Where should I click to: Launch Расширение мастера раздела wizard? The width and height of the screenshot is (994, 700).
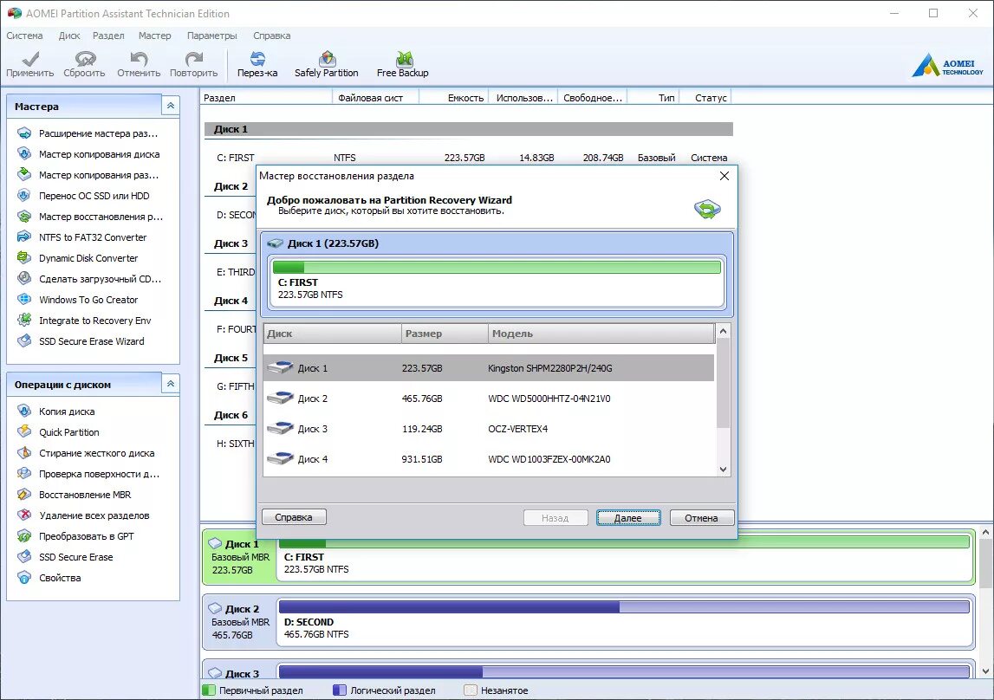88,133
